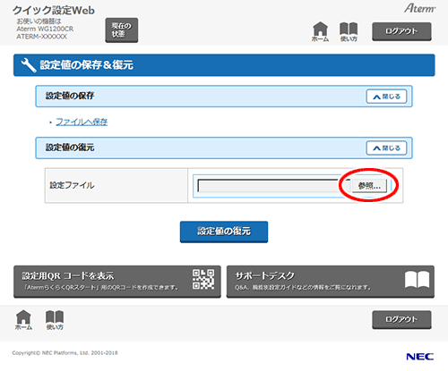
Task: Open the 使い方 book icon in top header
Action: click(349, 31)
